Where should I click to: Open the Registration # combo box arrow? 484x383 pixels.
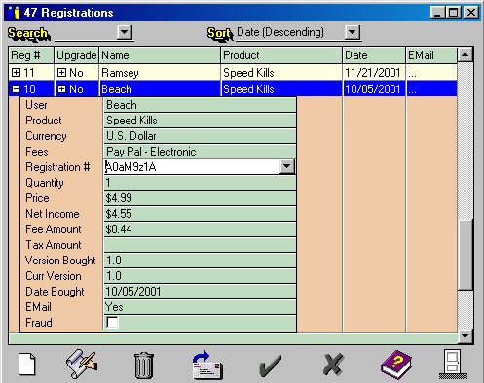(286, 166)
